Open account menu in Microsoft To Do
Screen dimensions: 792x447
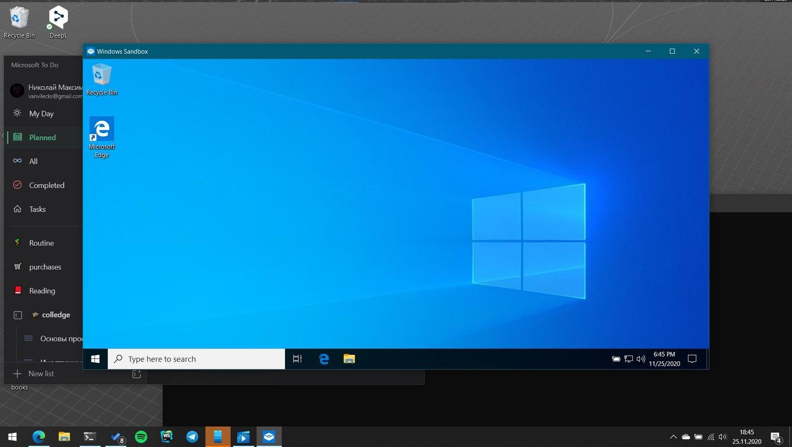pyautogui.click(x=45, y=90)
